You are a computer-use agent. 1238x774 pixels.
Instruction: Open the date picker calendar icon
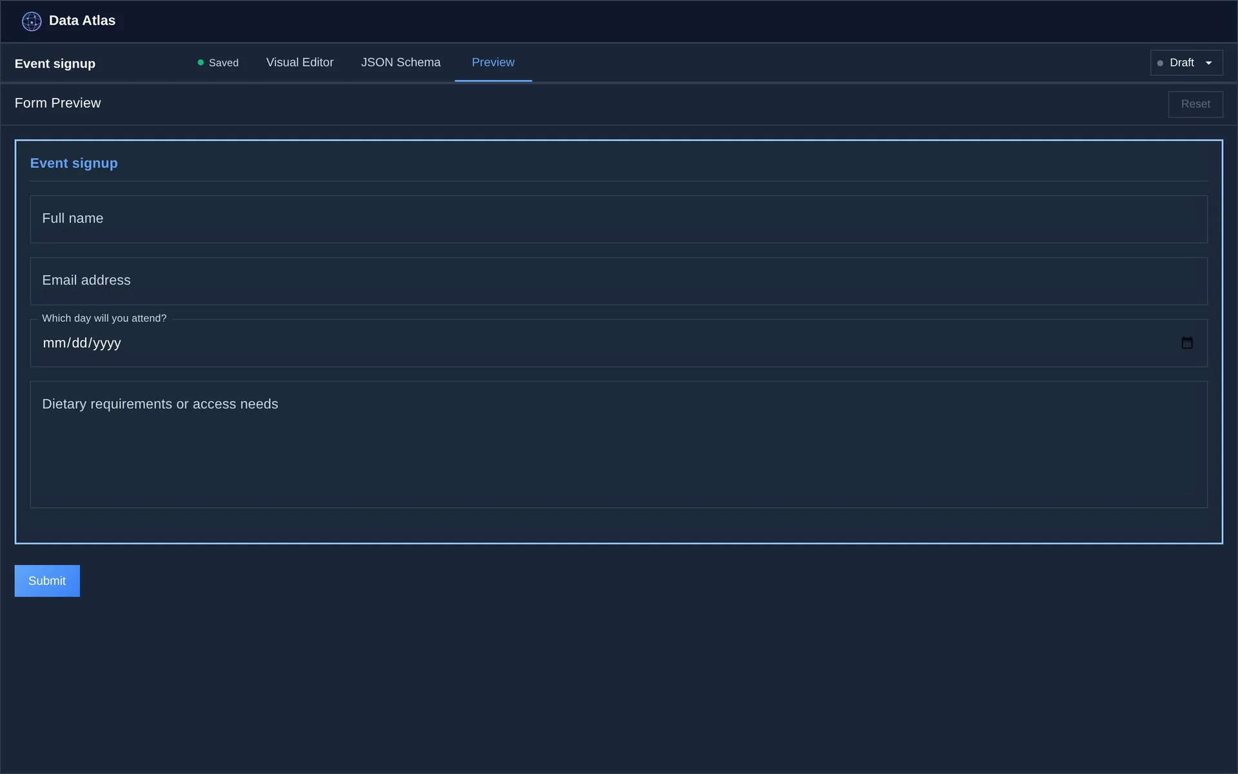[1186, 343]
